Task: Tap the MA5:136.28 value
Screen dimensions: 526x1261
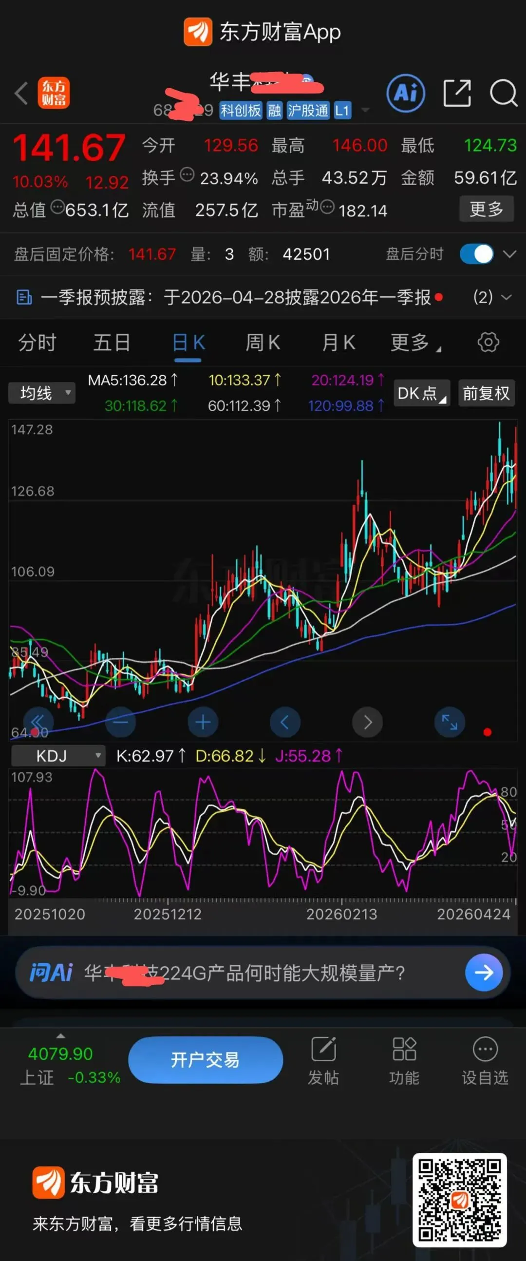Action: coord(132,380)
